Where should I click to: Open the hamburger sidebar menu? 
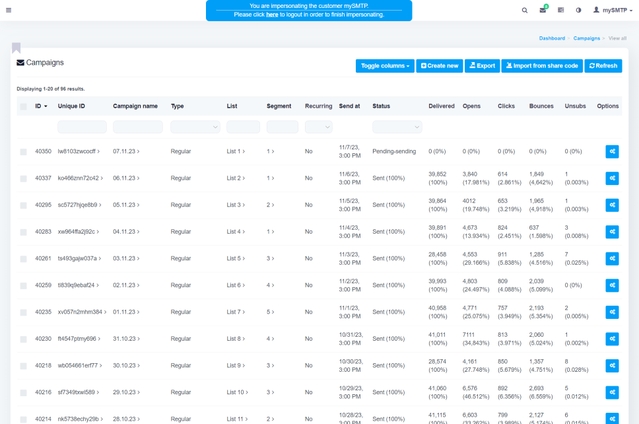8,11
